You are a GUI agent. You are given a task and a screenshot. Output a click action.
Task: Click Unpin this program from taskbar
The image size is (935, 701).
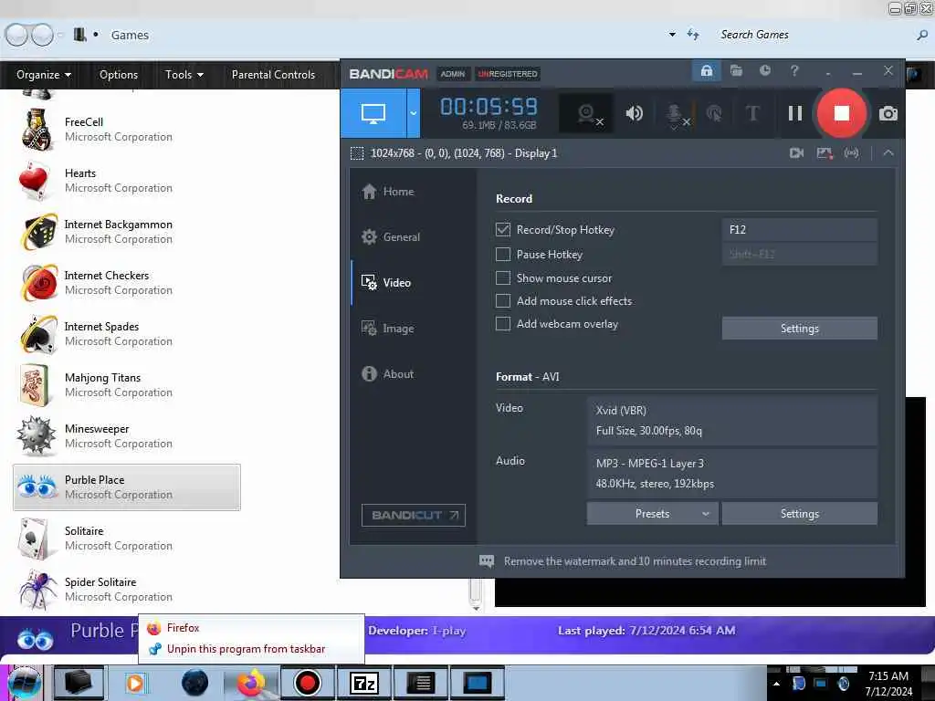[x=251, y=649]
